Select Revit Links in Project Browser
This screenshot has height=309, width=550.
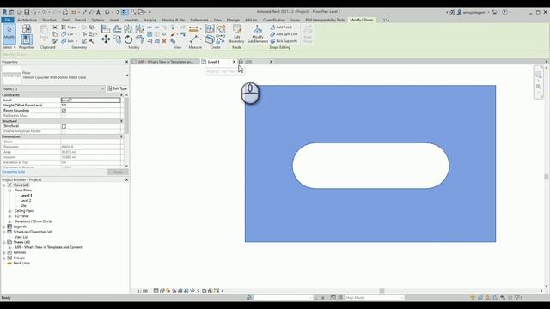click(21, 264)
